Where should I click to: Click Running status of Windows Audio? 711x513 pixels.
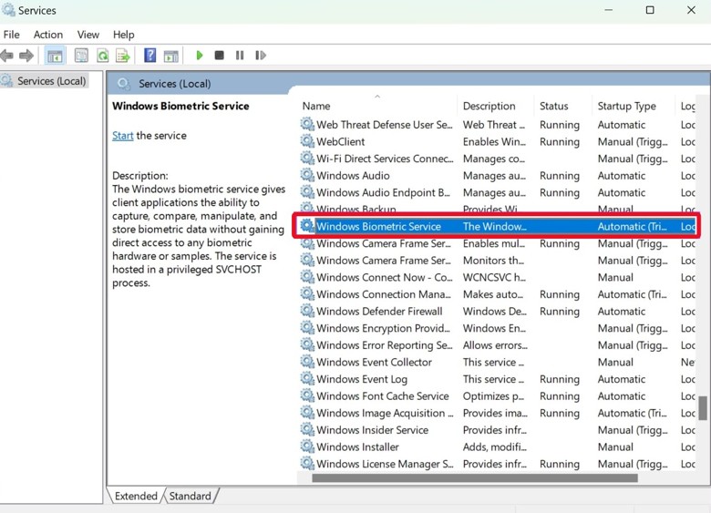click(x=560, y=175)
